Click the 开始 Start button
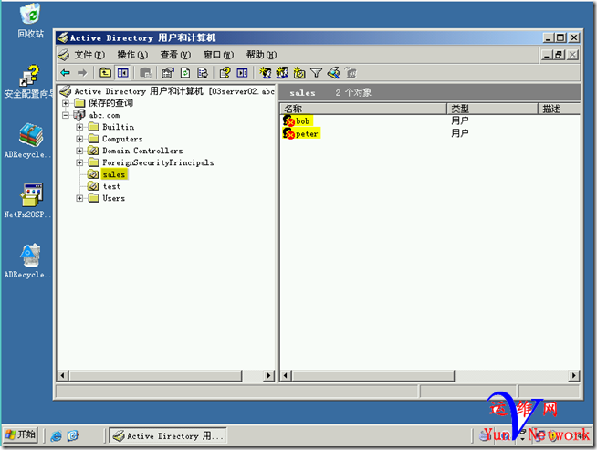The image size is (597, 450). (x=21, y=434)
